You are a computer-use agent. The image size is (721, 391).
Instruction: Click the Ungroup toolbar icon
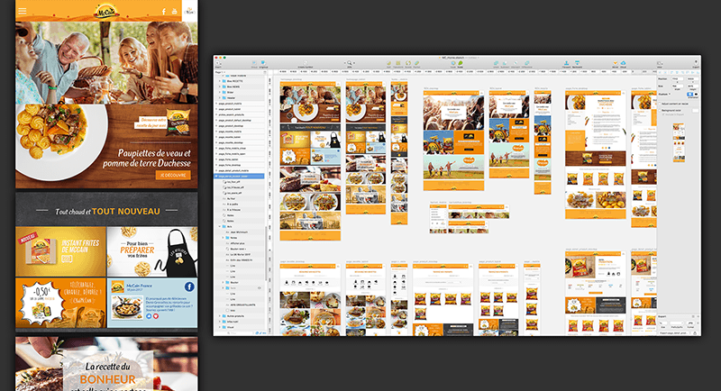coord(263,62)
